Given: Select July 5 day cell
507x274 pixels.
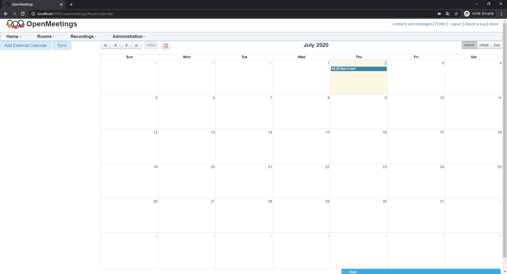Looking at the screenshot, I should [129, 112].
